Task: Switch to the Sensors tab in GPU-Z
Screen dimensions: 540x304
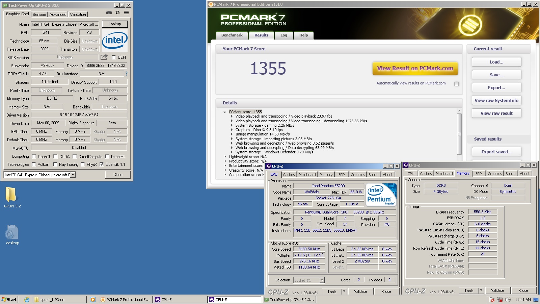Action: [x=39, y=15]
